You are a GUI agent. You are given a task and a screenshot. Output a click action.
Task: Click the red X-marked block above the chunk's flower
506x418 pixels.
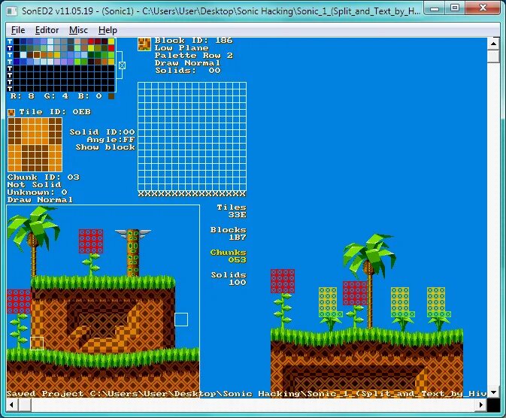tap(91, 241)
